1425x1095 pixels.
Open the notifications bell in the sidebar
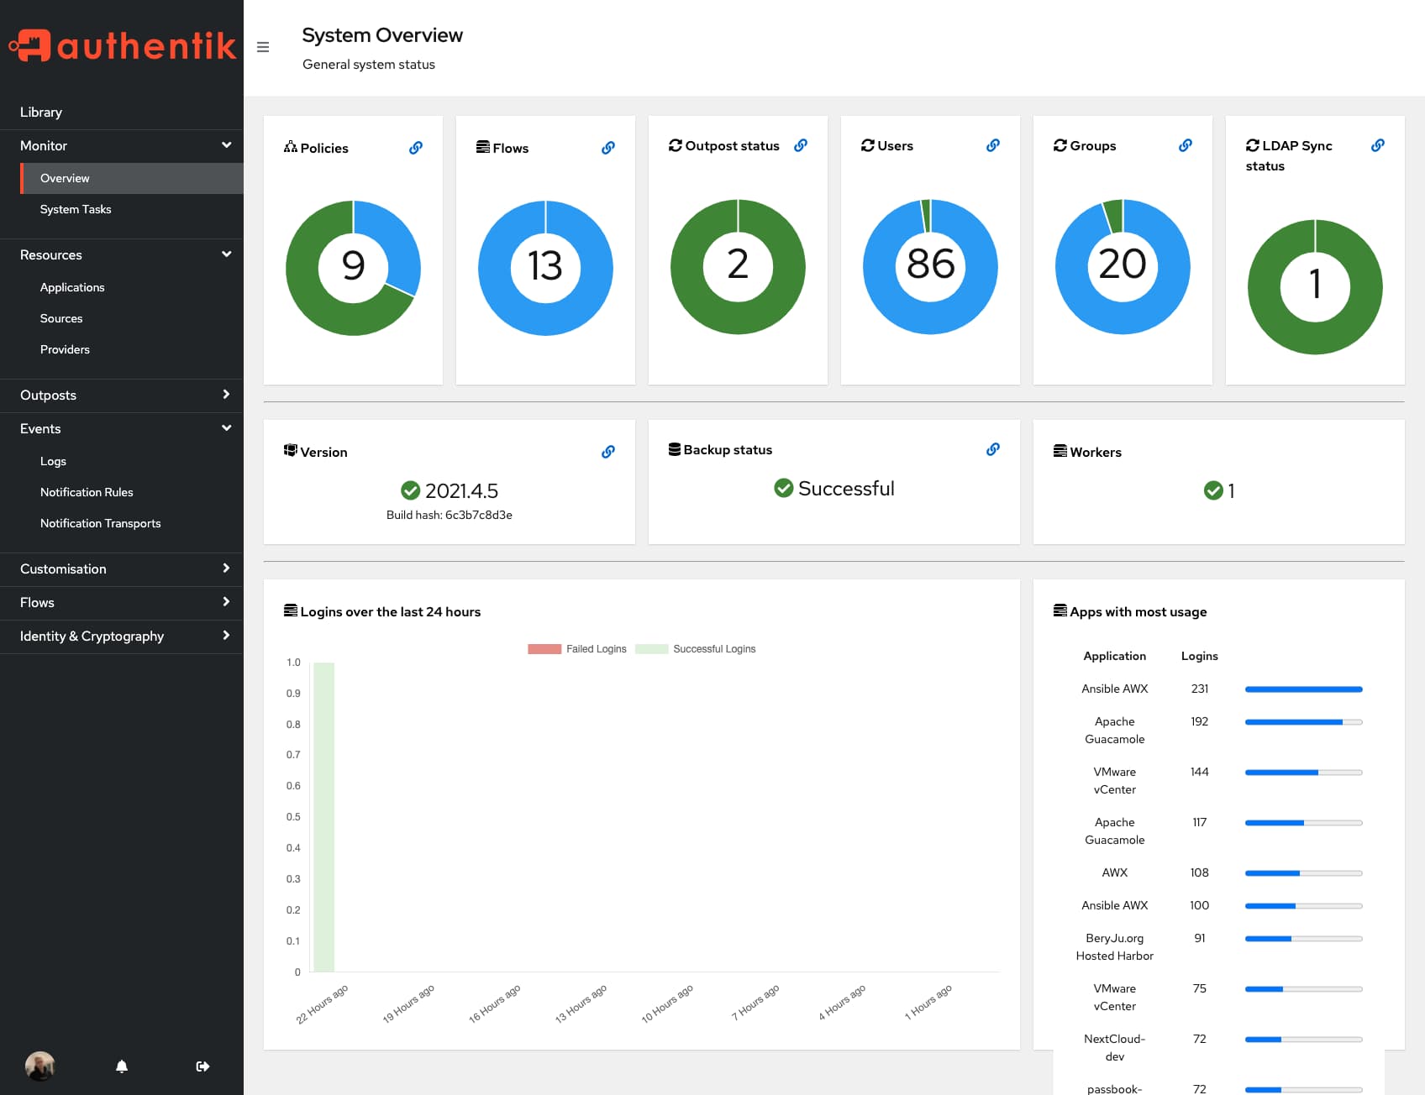click(x=122, y=1066)
